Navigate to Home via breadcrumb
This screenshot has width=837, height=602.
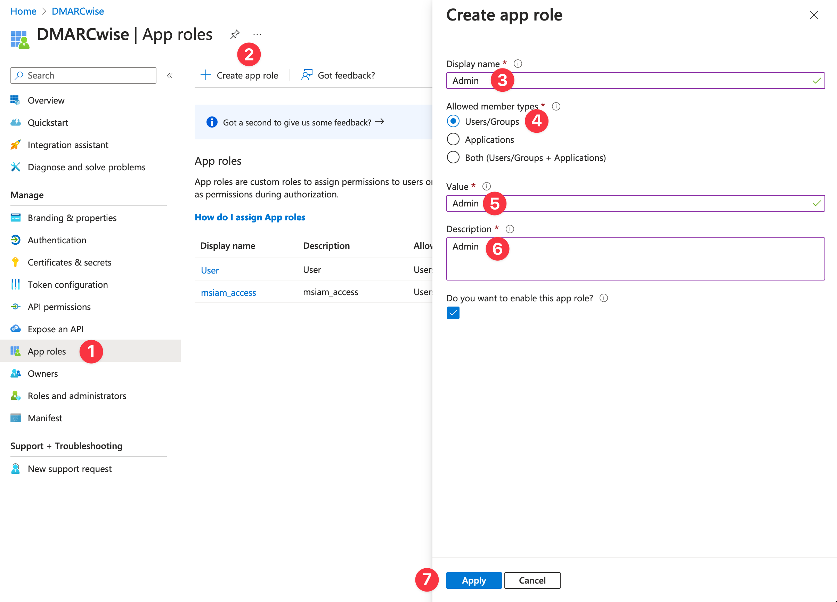tap(23, 11)
